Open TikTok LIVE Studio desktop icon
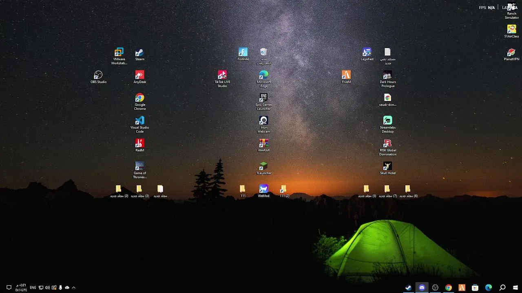This screenshot has height=293, width=522. [x=222, y=79]
